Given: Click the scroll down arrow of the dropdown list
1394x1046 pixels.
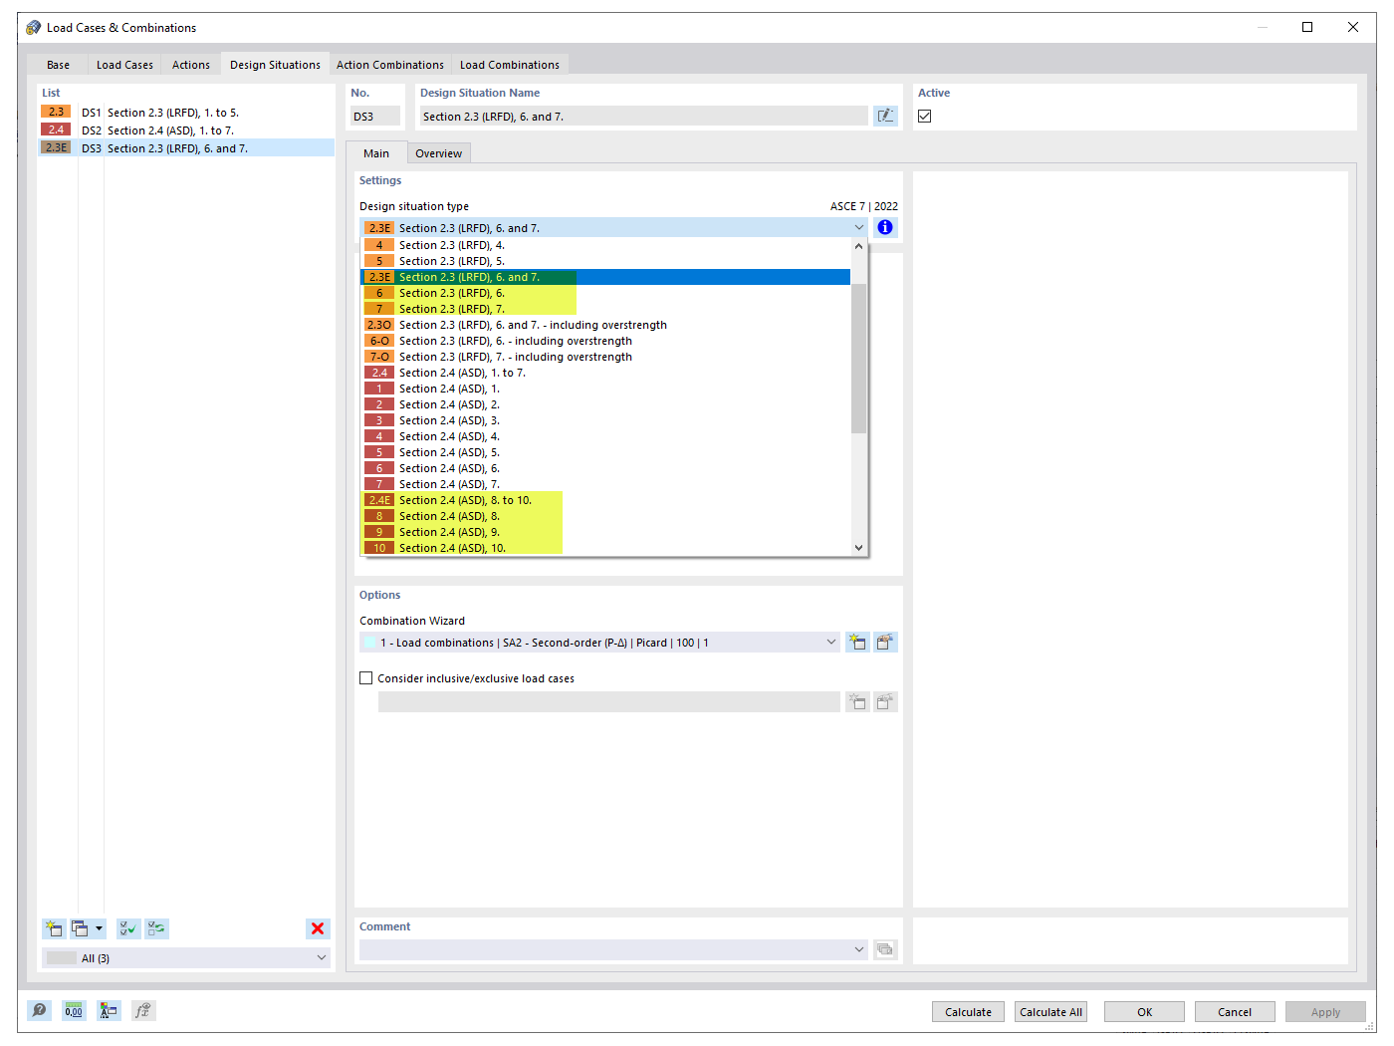Looking at the screenshot, I should (859, 547).
